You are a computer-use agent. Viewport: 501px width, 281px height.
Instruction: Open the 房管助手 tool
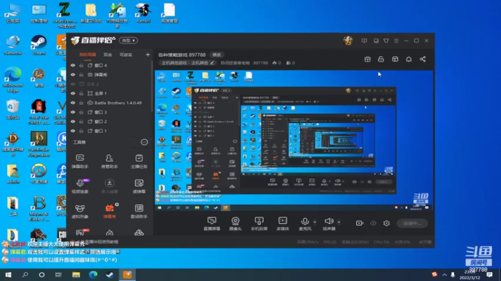(x=109, y=161)
